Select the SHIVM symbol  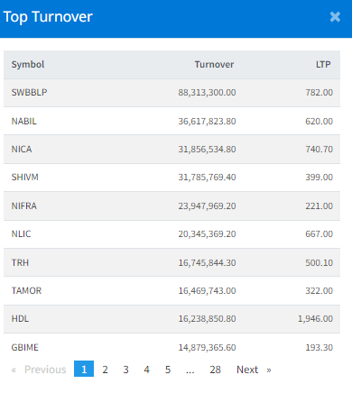pos(25,177)
